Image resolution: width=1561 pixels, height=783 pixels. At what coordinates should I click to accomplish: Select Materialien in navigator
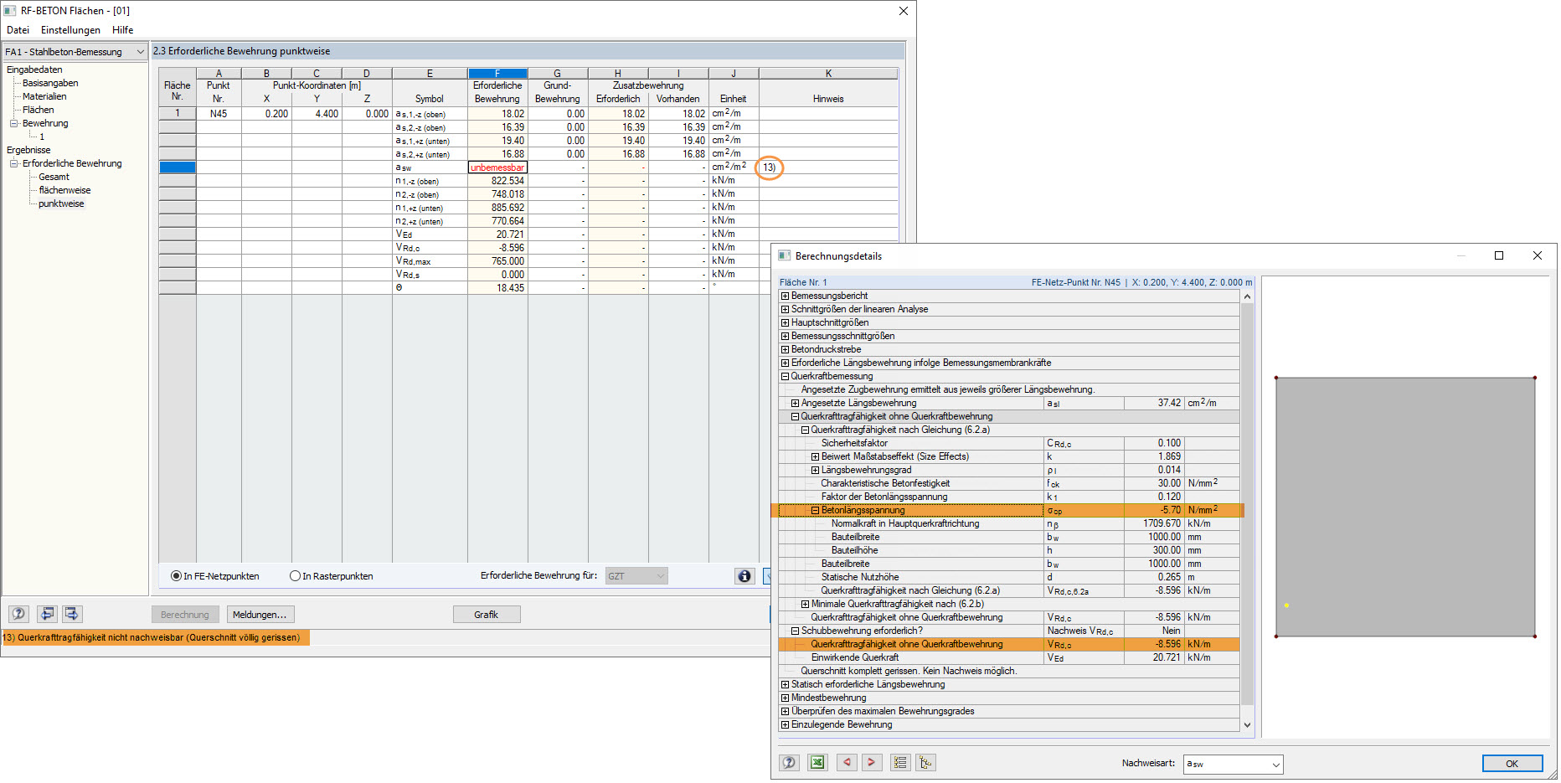coord(44,96)
